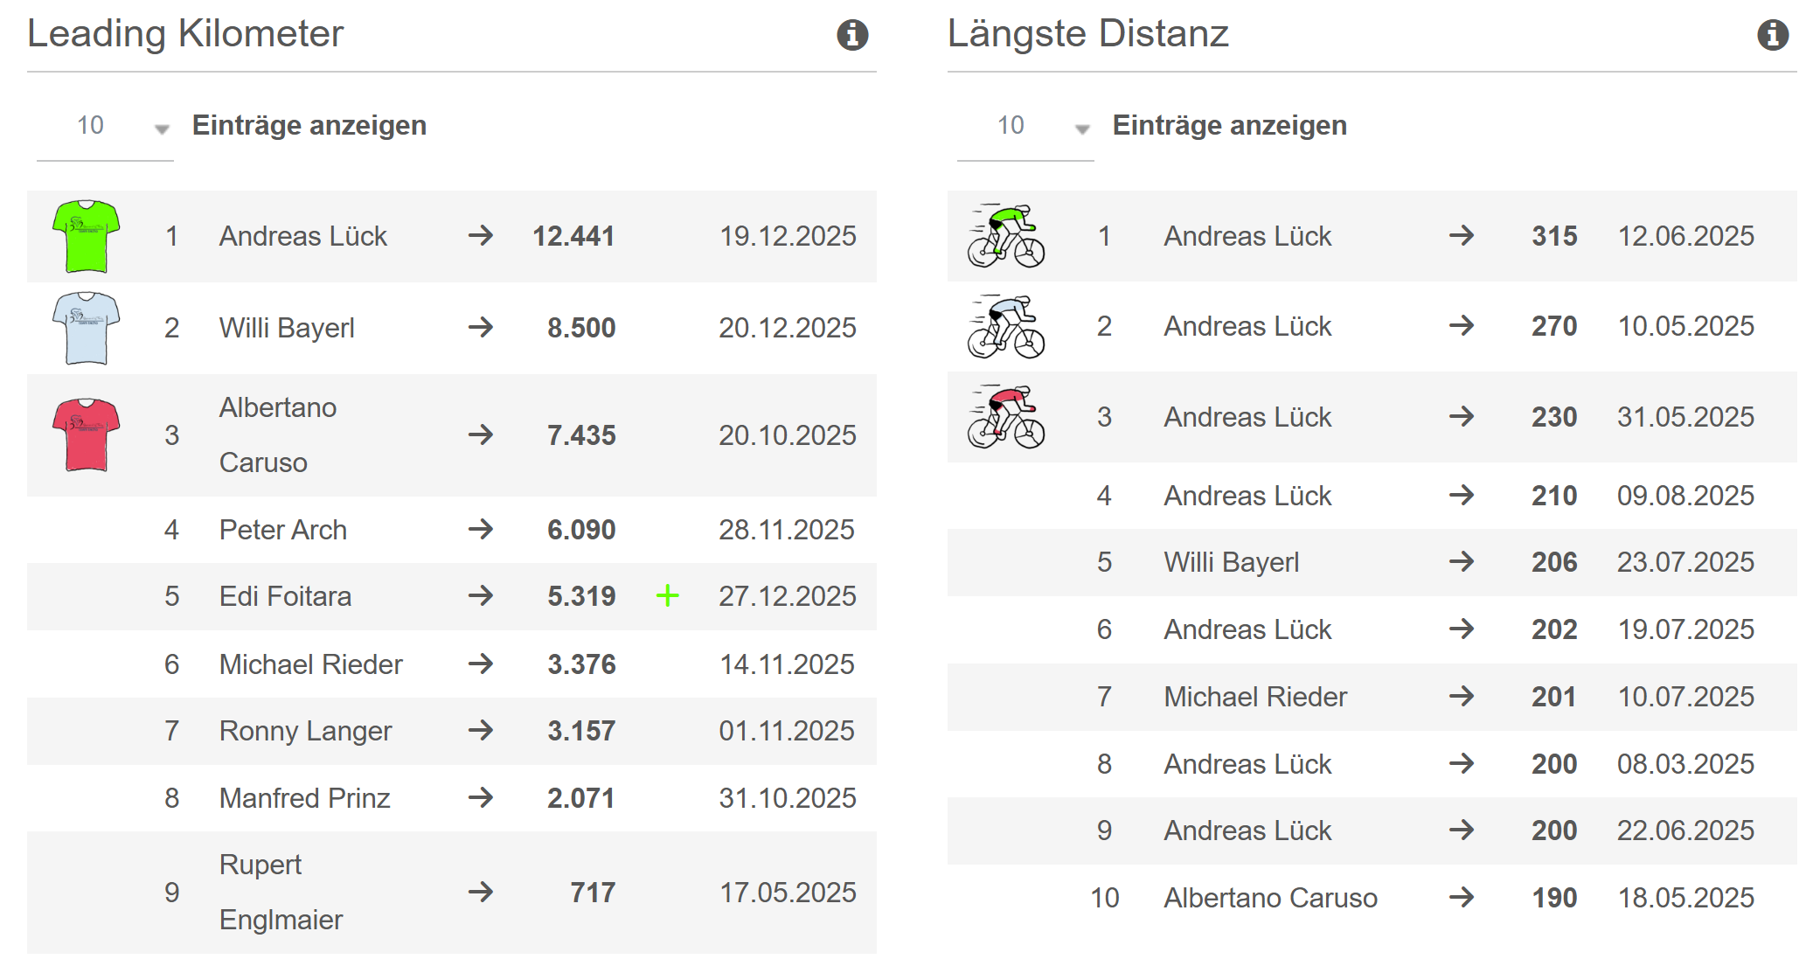Click Ronny Langer in ranking
Image resolution: width=1813 pixels, height=973 pixels.
[x=305, y=731]
